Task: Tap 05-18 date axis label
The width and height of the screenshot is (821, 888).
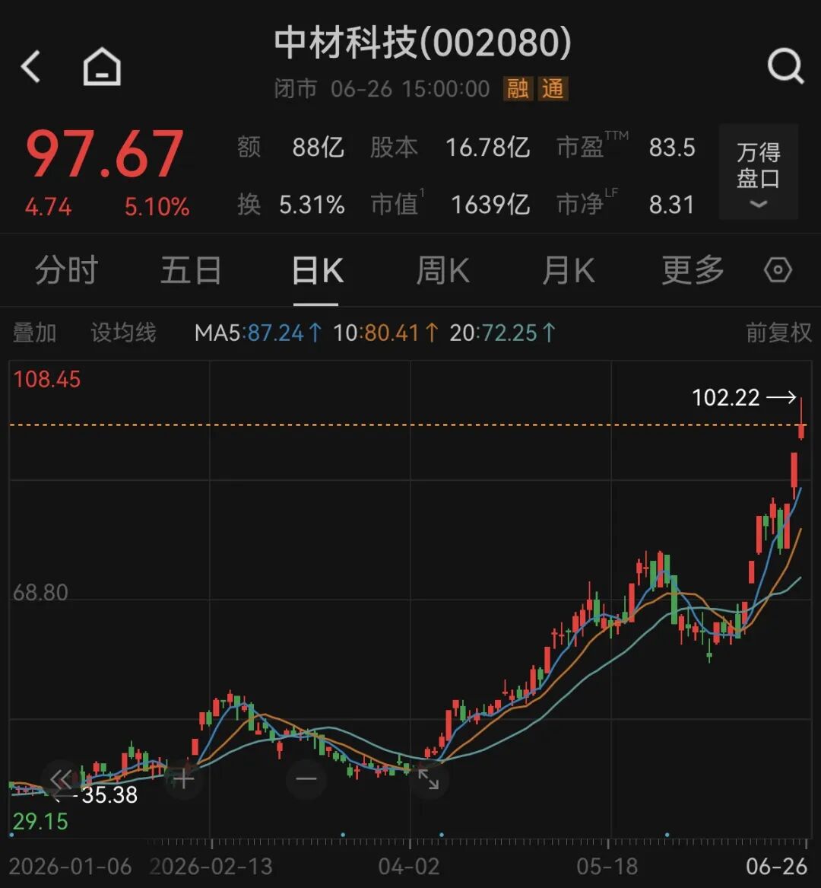Action: pyautogui.click(x=607, y=867)
